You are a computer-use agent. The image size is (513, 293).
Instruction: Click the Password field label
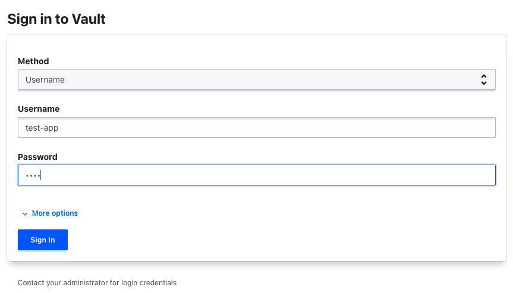click(37, 157)
